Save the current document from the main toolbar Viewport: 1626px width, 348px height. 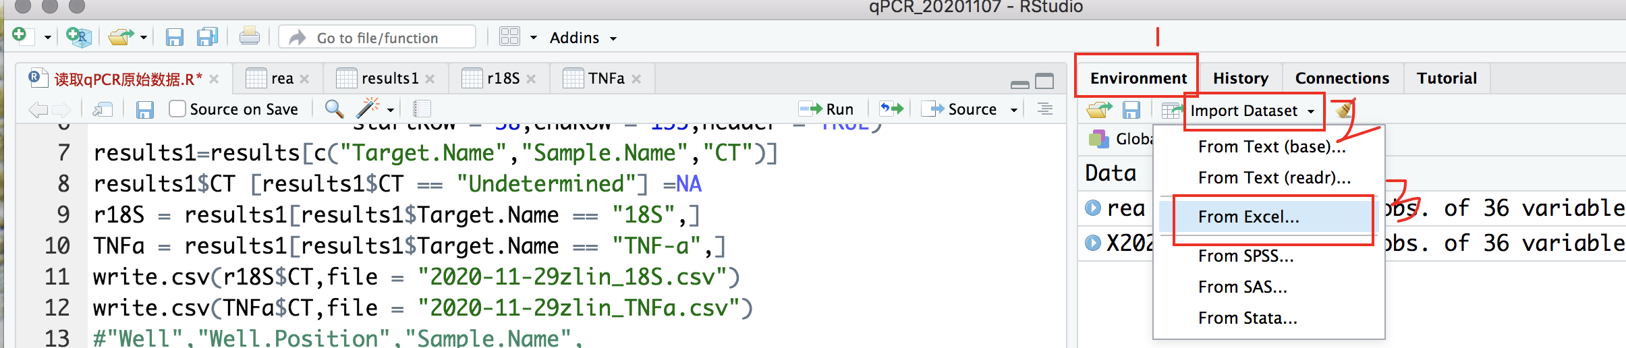pyautogui.click(x=175, y=37)
